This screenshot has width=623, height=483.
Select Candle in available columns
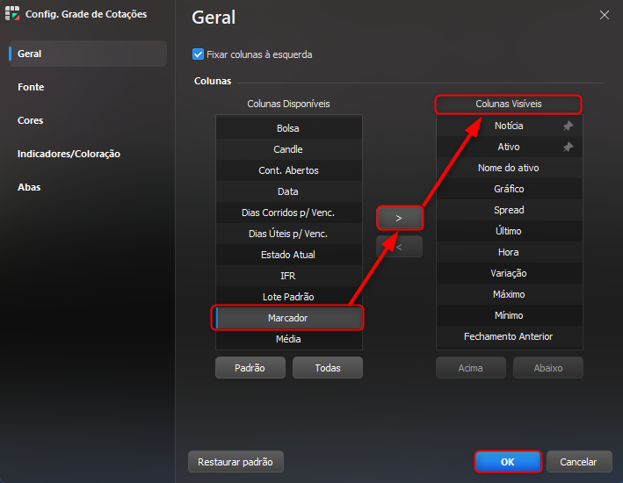289,149
